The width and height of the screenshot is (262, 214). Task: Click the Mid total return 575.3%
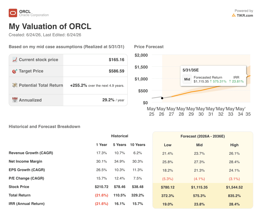199,196
